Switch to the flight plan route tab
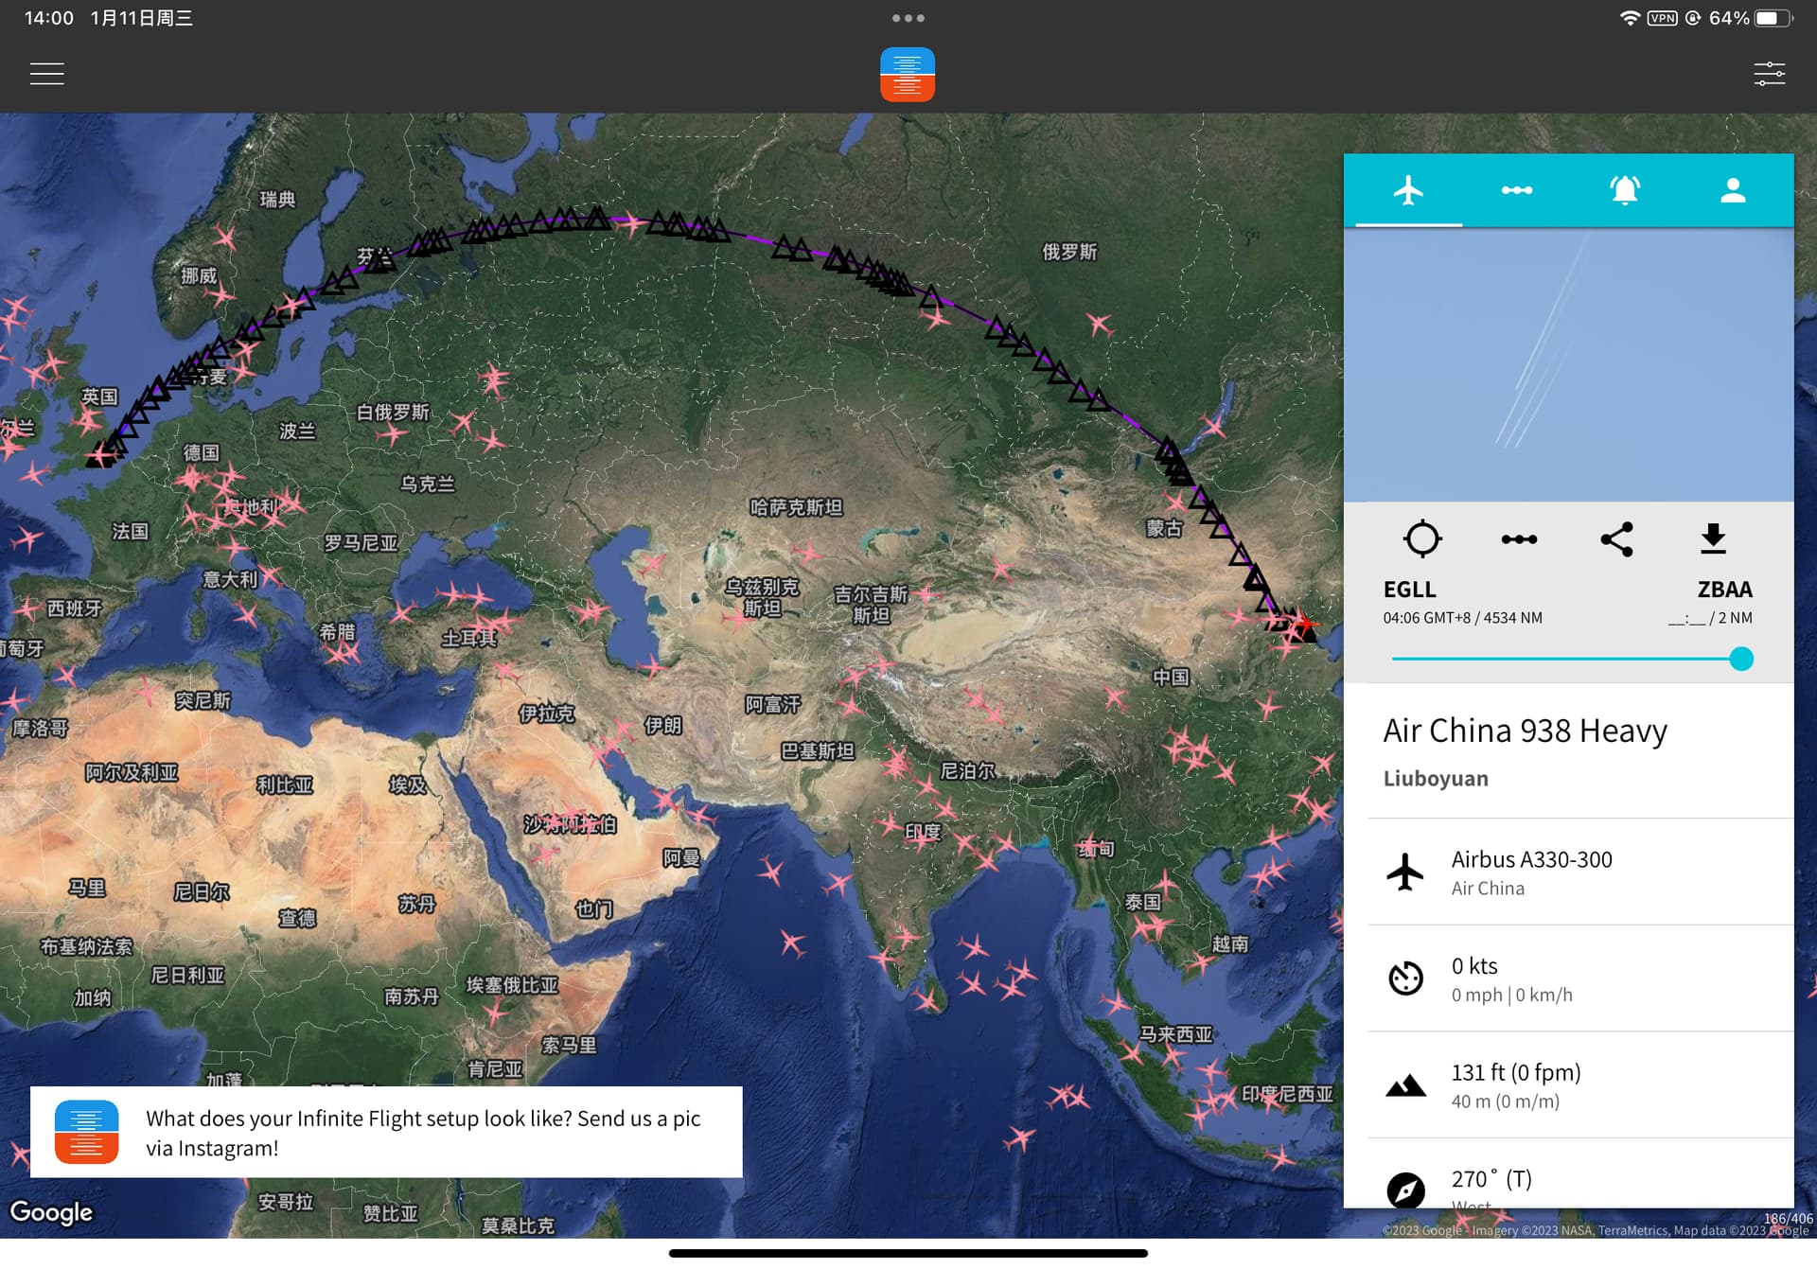 1516,190
